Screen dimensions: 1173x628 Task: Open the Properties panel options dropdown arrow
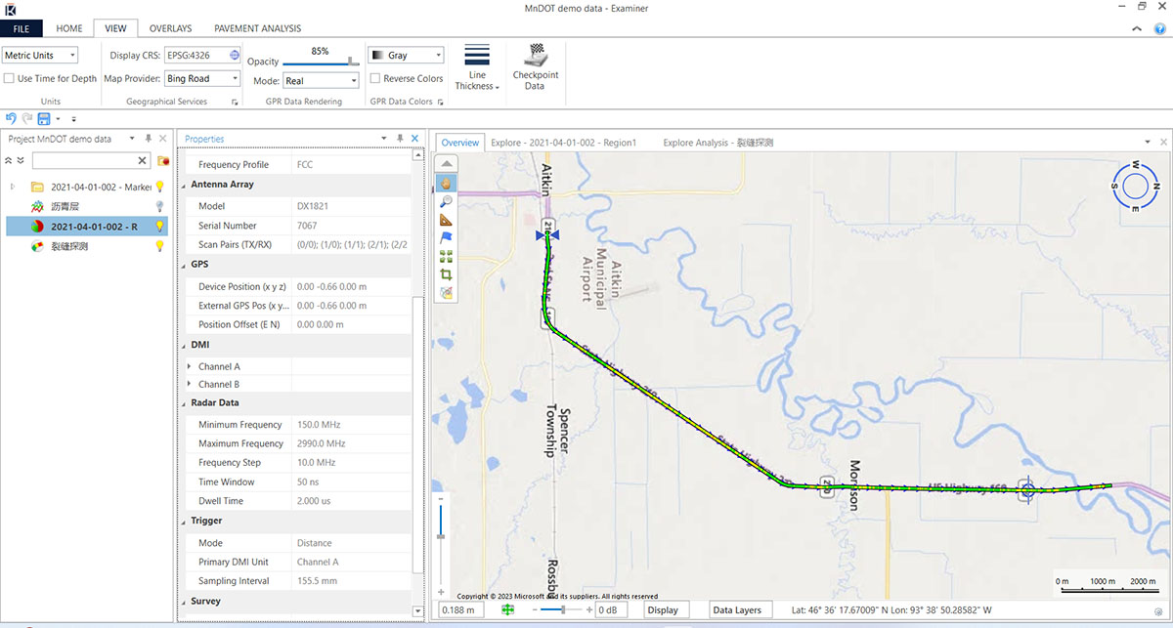coord(385,139)
